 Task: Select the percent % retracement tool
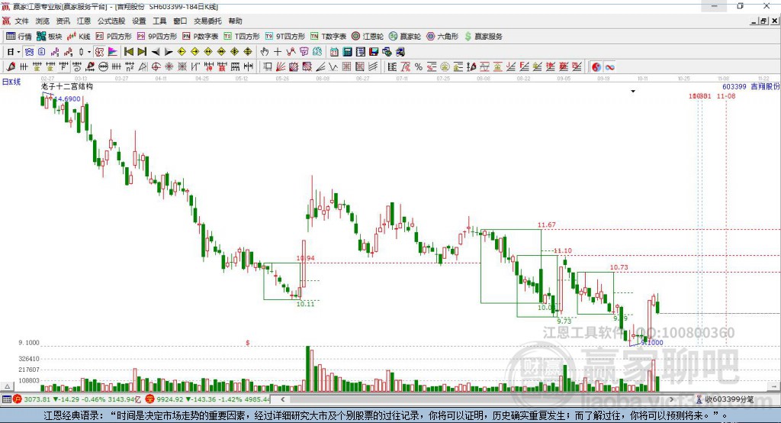pos(419,67)
